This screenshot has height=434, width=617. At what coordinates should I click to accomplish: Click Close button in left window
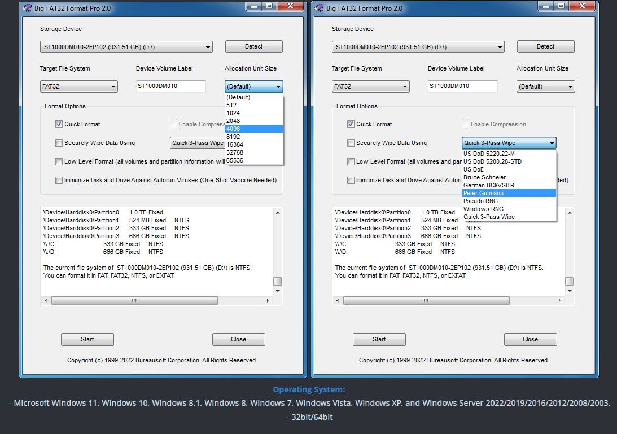pos(238,339)
